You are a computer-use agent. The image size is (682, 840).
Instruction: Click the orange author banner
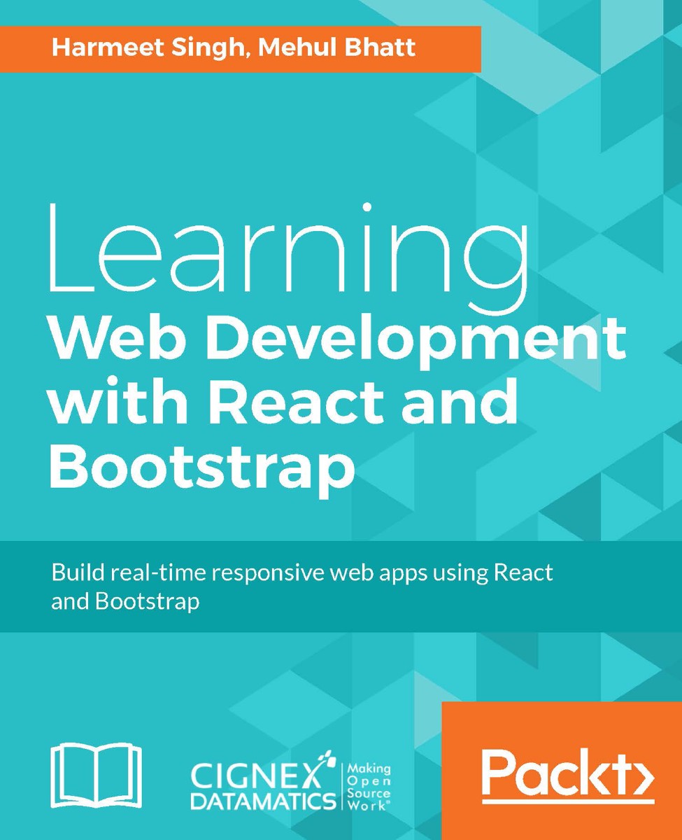[x=241, y=48]
